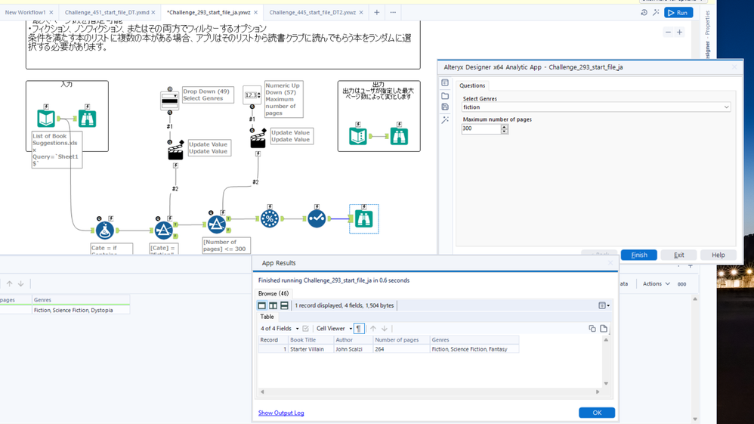Open the workflow history clock icon
Screen dimensions: 754x424
tap(644, 13)
